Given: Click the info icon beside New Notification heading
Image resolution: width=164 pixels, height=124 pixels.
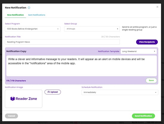Looking at the screenshot, I should point(29,8).
